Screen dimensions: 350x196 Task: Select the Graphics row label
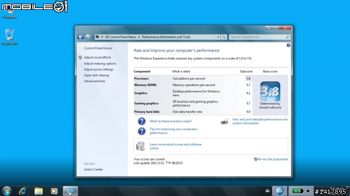click(x=141, y=93)
